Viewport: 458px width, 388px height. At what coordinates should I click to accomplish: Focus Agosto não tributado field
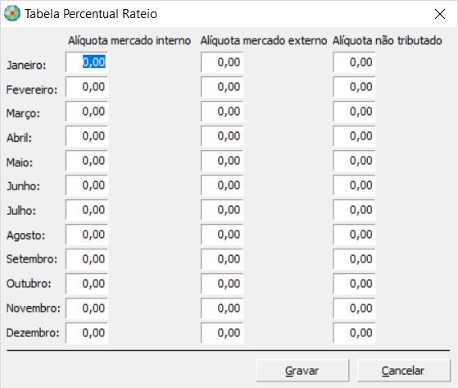point(354,235)
